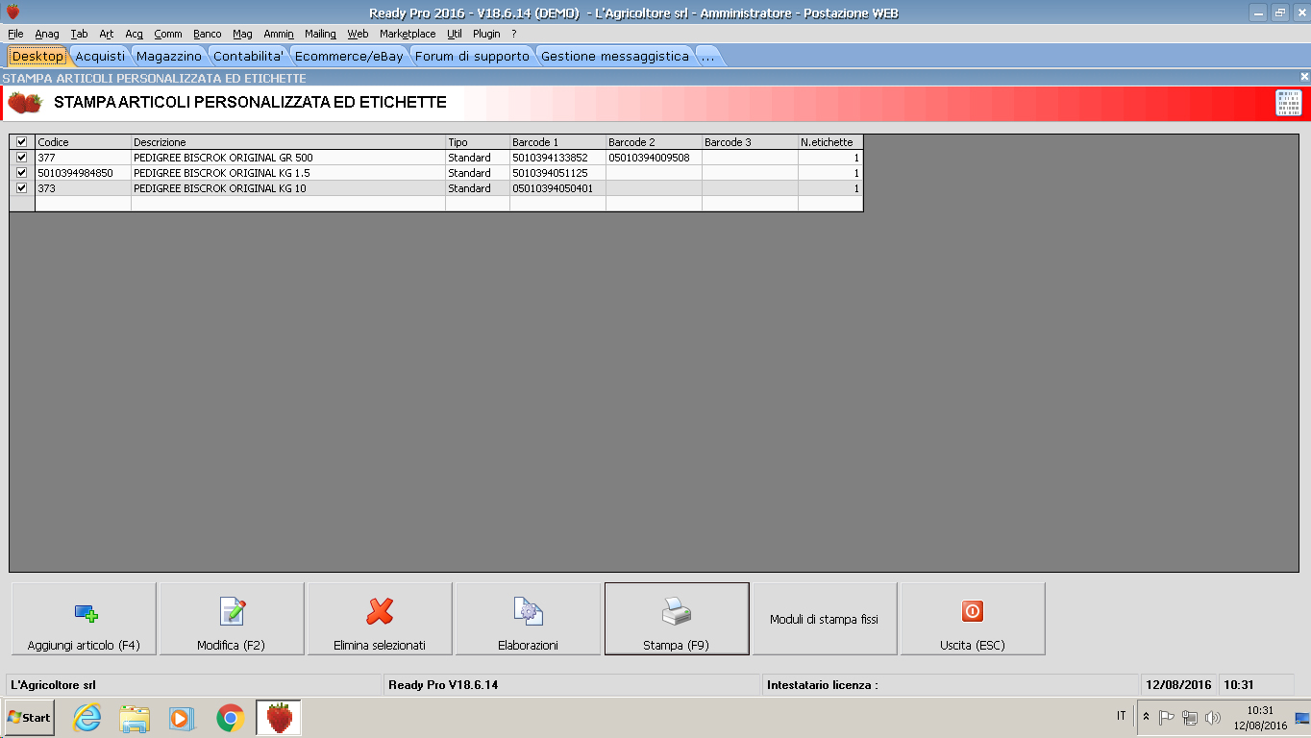Click the Modifica (F2) button

coord(232,619)
